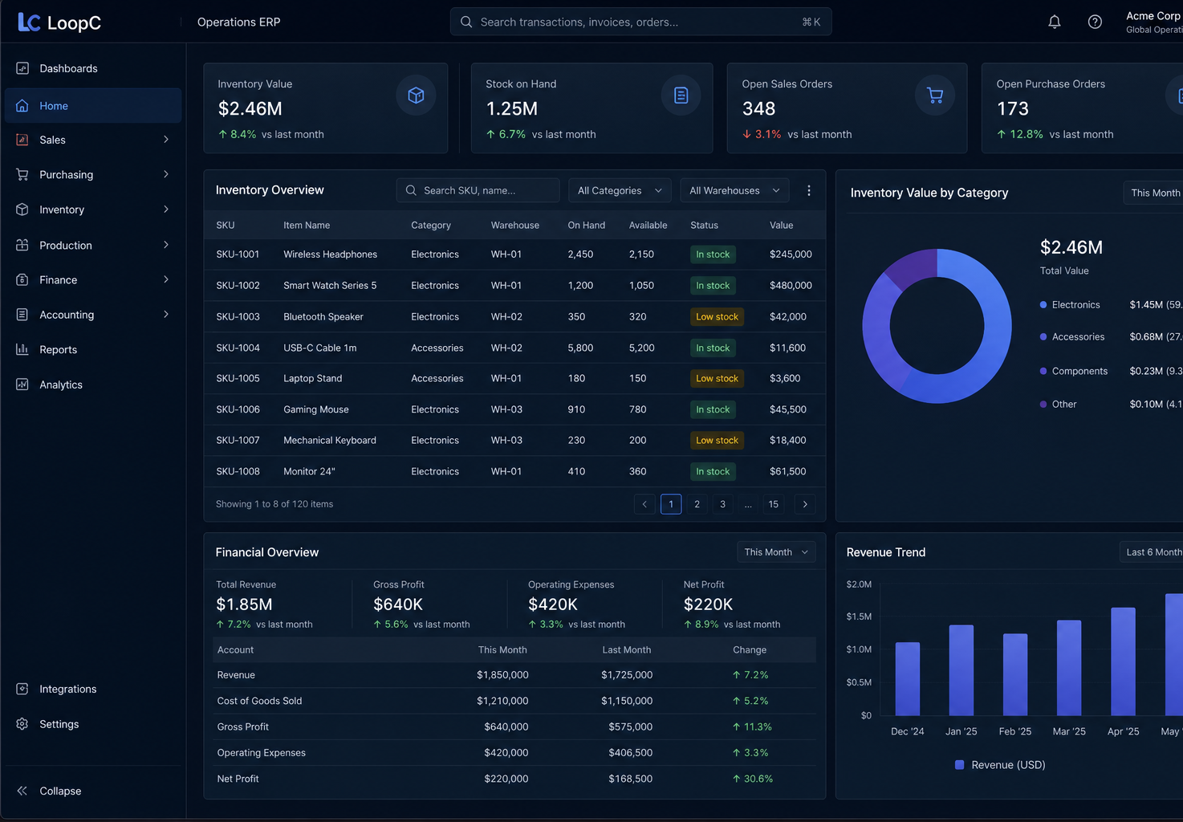The width and height of the screenshot is (1183, 822).
Task: Jump to inventory page 15
Action: (773, 504)
